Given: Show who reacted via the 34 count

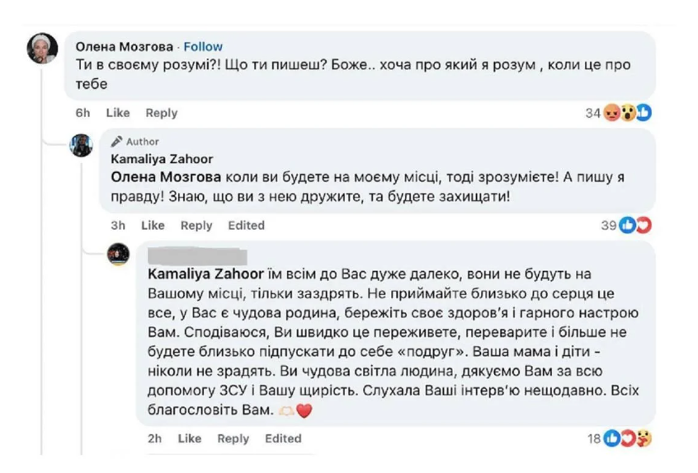Looking at the screenshot, I should tap(592, 113).
